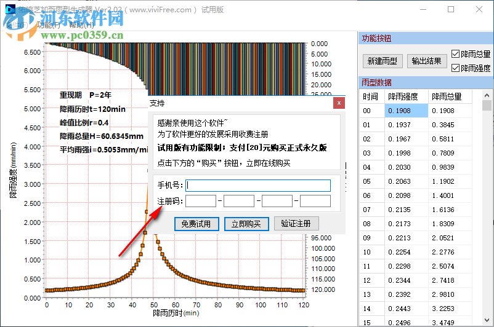Select the cell 0.1967 in row 02
The height and width of the screenshot is (327, 494).
[407, 139]
